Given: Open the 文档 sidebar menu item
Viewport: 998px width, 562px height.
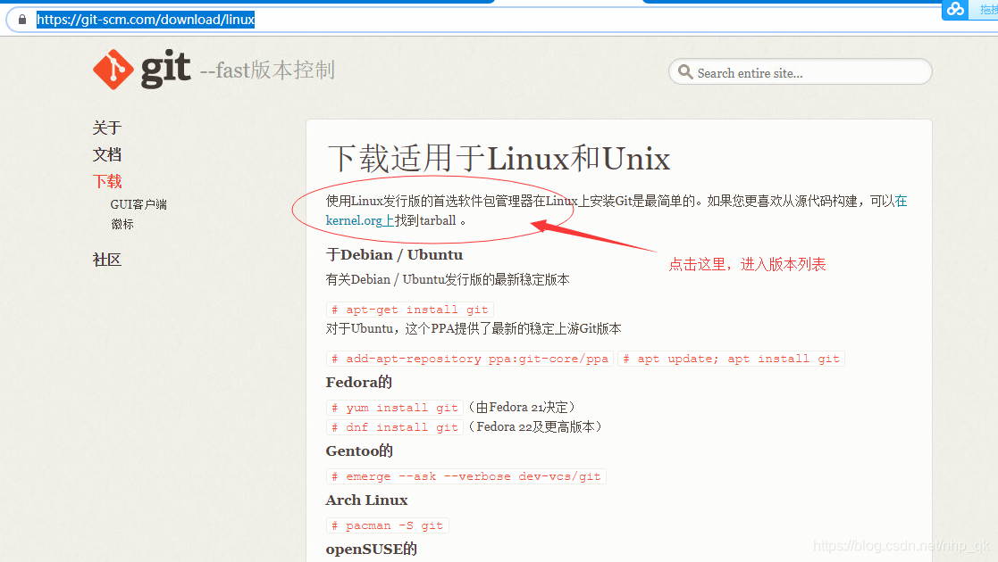Looking at the screenshot, I should pos(107,154).
